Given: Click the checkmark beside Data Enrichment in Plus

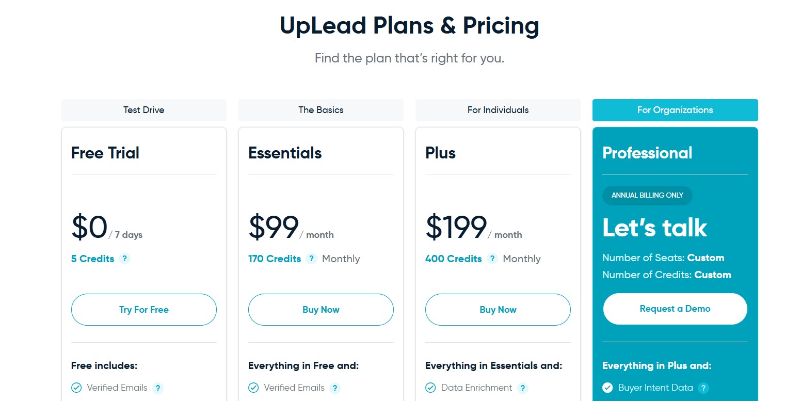Looking at the screenshot, I should coord(430,388).
